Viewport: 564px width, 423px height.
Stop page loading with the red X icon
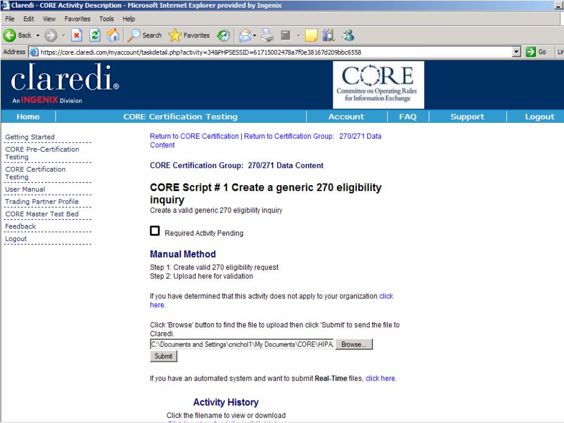coord(77,35)
